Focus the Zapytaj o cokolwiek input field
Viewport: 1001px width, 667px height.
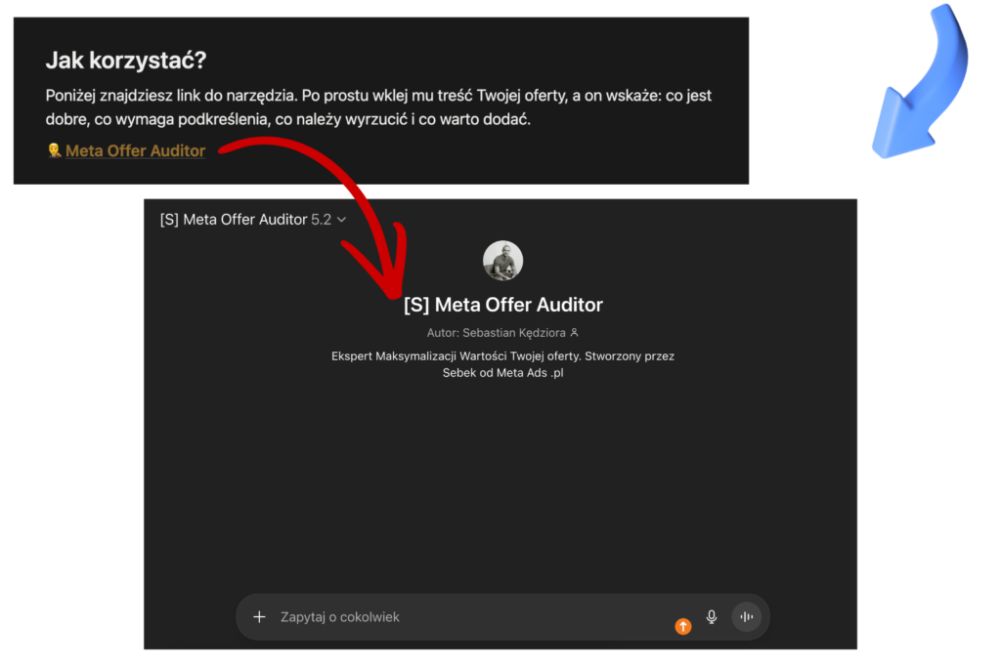tap(472, 616)
